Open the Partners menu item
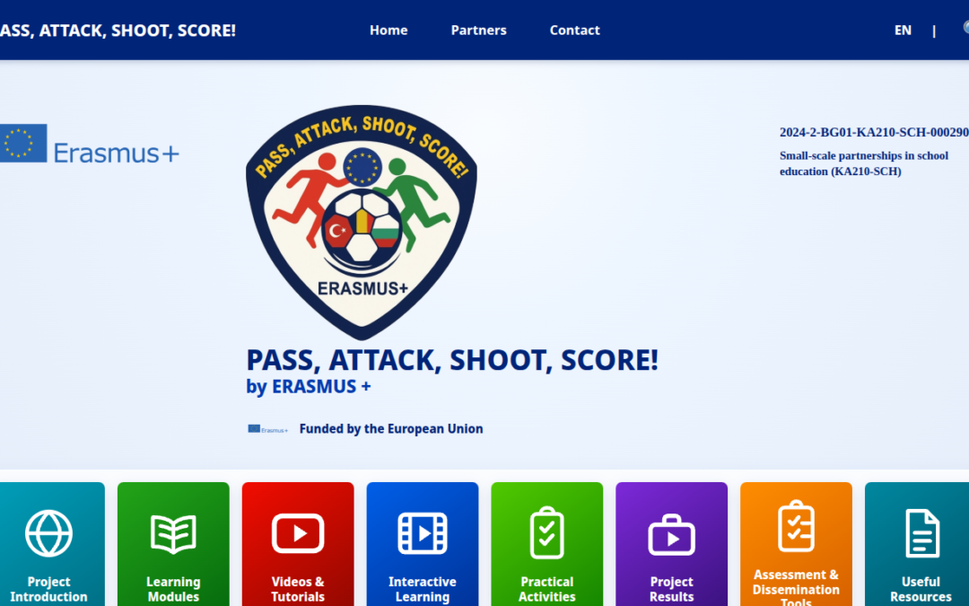Image resolution: width=969 pixels, height=606 pixels. (x=479, y=31)
